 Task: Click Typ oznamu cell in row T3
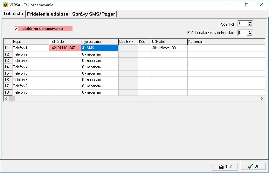[x=100, y=61]
